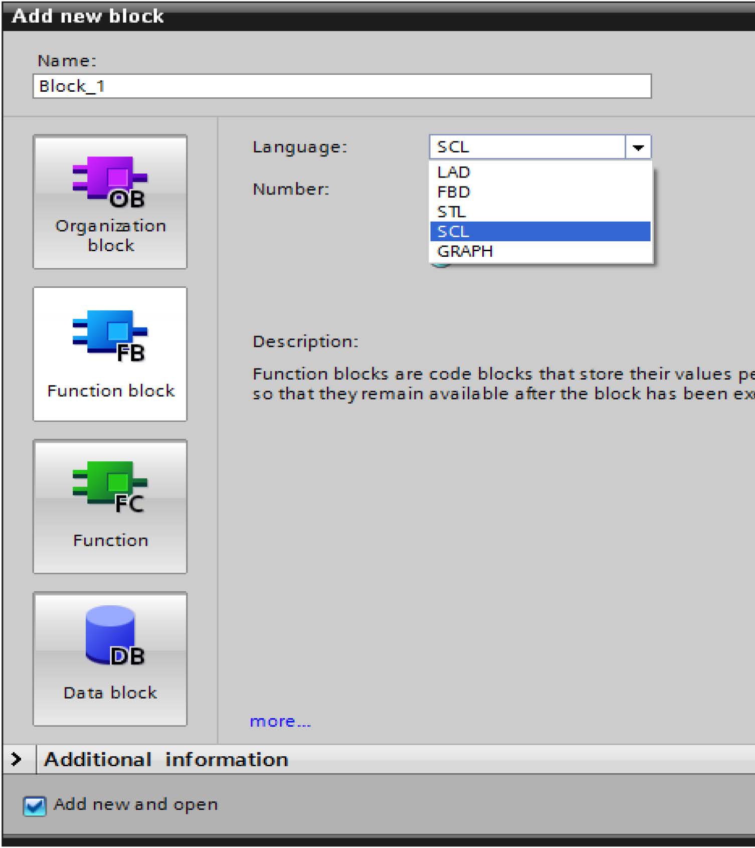Image resolution: width=755 pixels, height=848 pixels.
Task: Click the green FC function icon
Action: (110, 486)
